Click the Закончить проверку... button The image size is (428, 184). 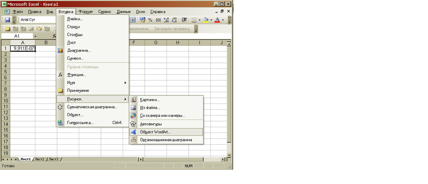click(173, 29)
